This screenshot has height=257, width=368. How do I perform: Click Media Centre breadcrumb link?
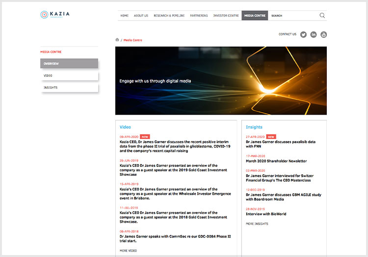coord(133,40)
